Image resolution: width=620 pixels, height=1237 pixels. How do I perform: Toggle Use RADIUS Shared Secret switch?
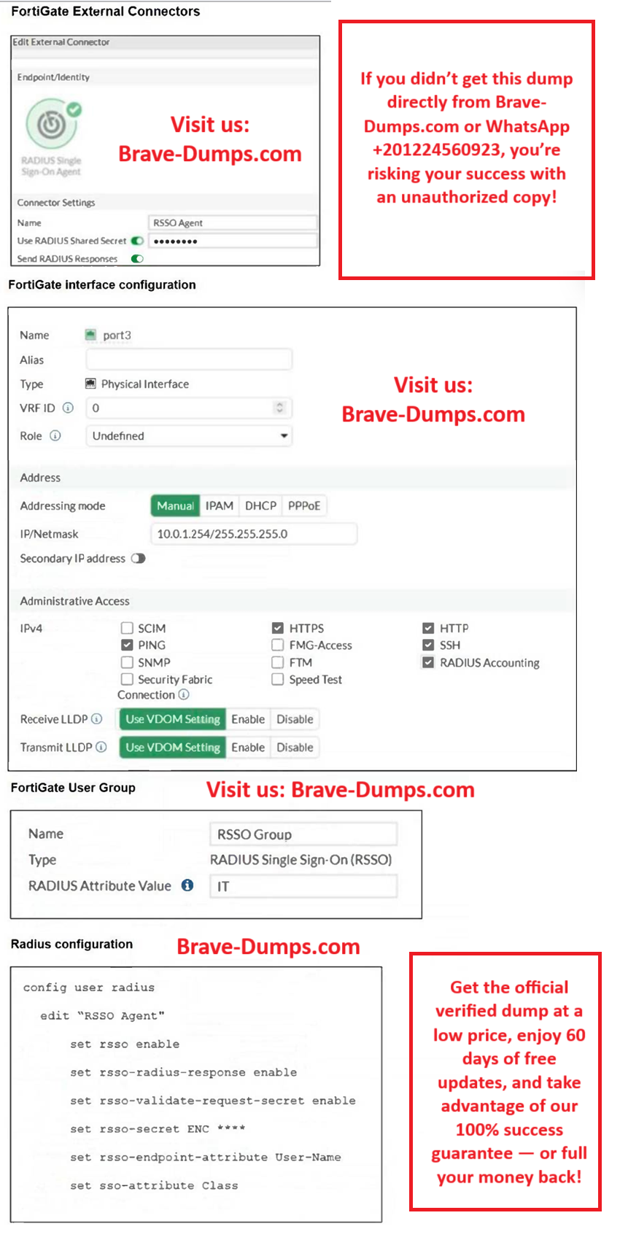pos(137,241)
